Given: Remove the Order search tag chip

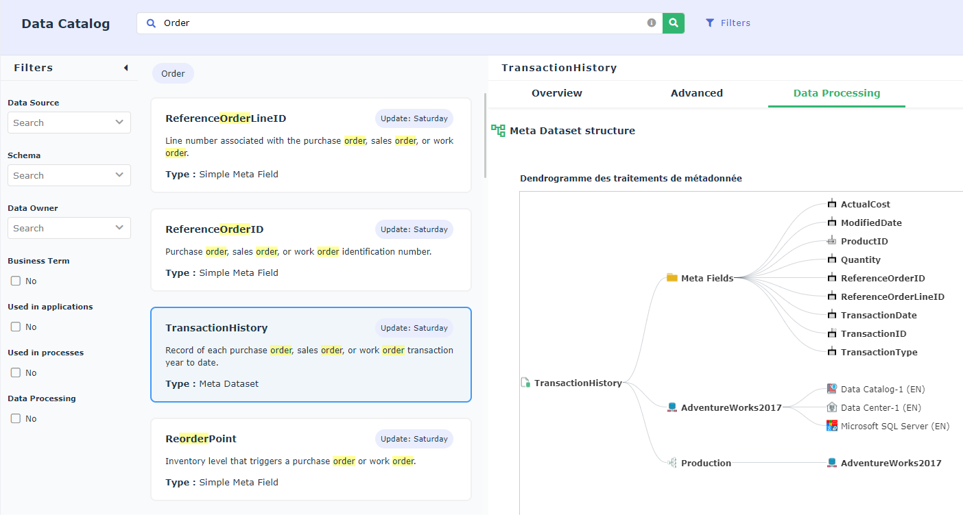Looking at the screenshot, I should [173, 73].
